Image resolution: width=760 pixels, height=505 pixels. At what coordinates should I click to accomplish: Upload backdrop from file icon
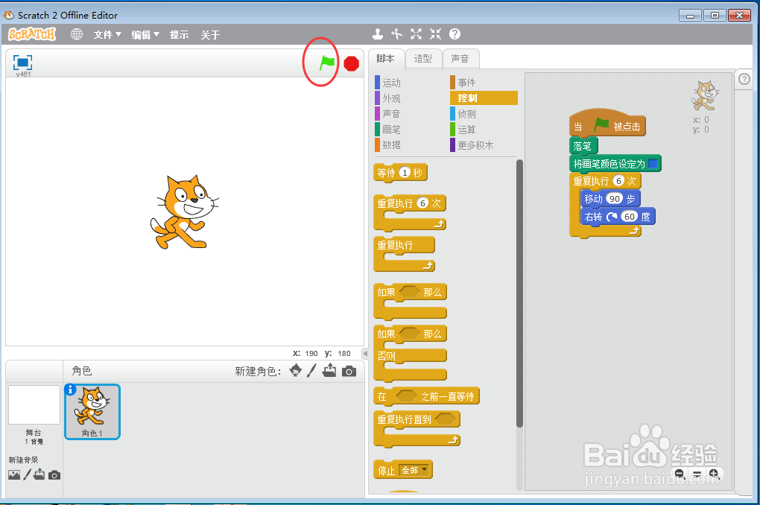point(39,474)
